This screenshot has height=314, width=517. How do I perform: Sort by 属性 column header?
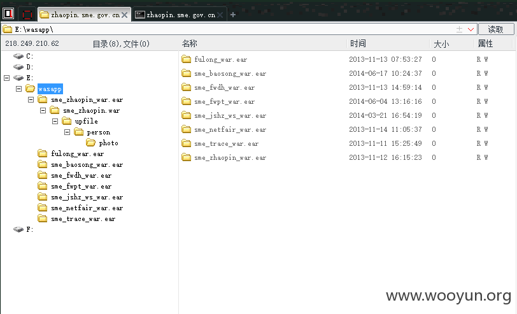(x=485, y=43)
